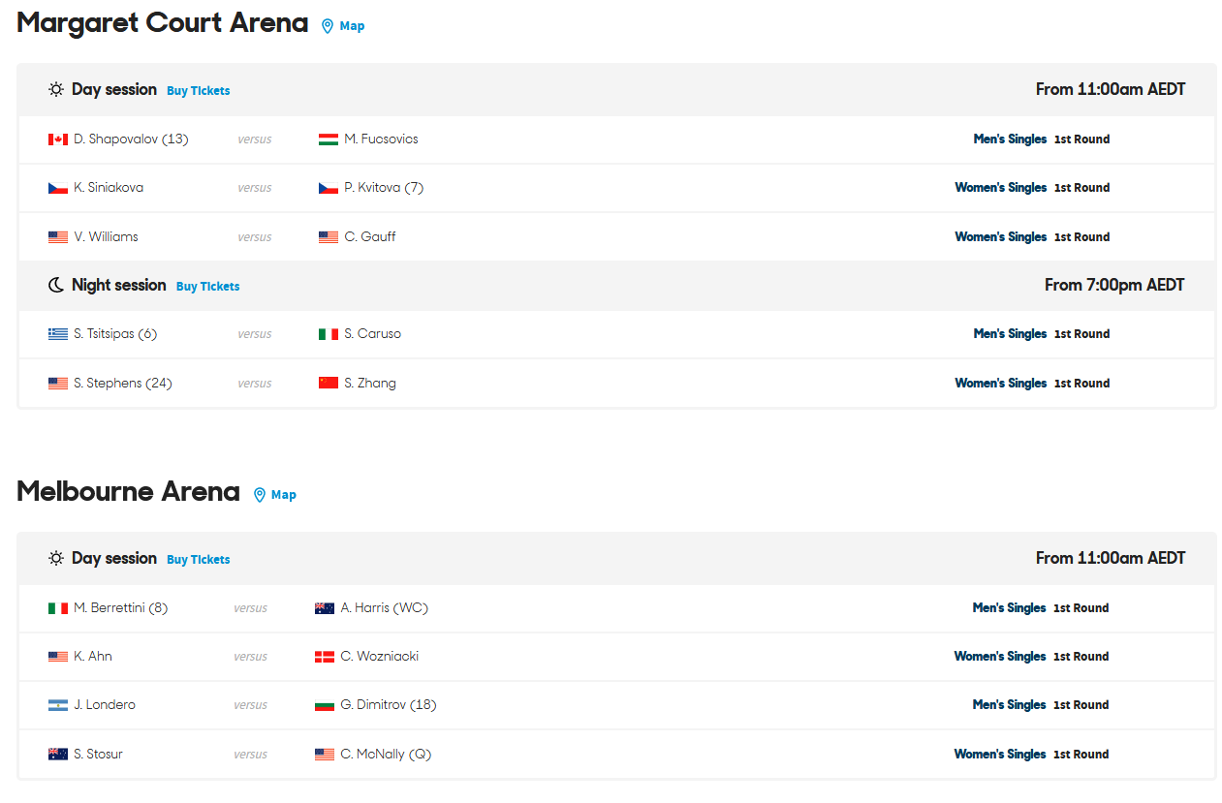Open the Margaret Court Arena map pin icon
Image resolution: width=1222 pixels, height=803 pixels.
pyautogui.click(x=328, y=26)
